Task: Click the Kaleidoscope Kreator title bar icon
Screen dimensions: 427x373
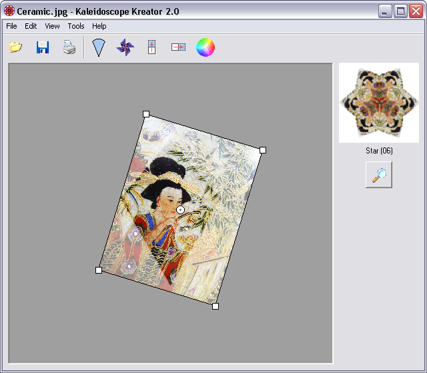Action: click(9, 11)
